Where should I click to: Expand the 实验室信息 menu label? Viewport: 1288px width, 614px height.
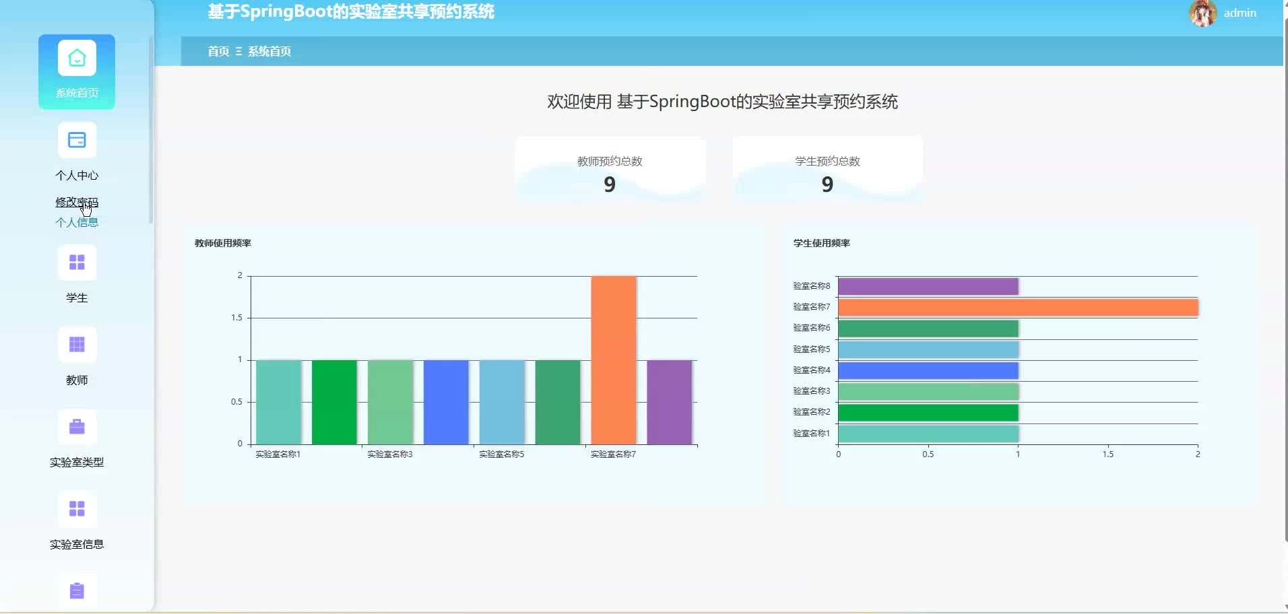click(x=77, y=544)
